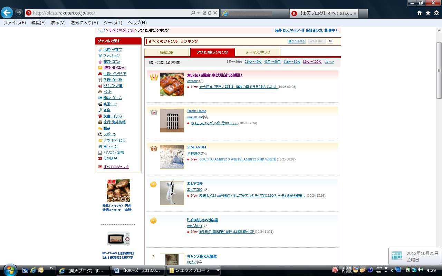Viewport: 442px width, 276px height.
Task: Click the URL address bar field
Action: 110,13
